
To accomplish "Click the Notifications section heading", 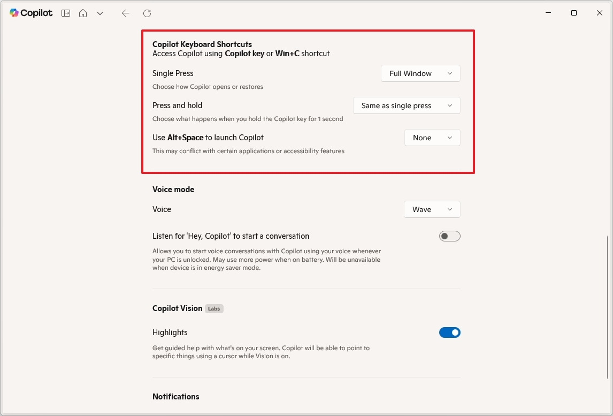I will coord(175,397).
